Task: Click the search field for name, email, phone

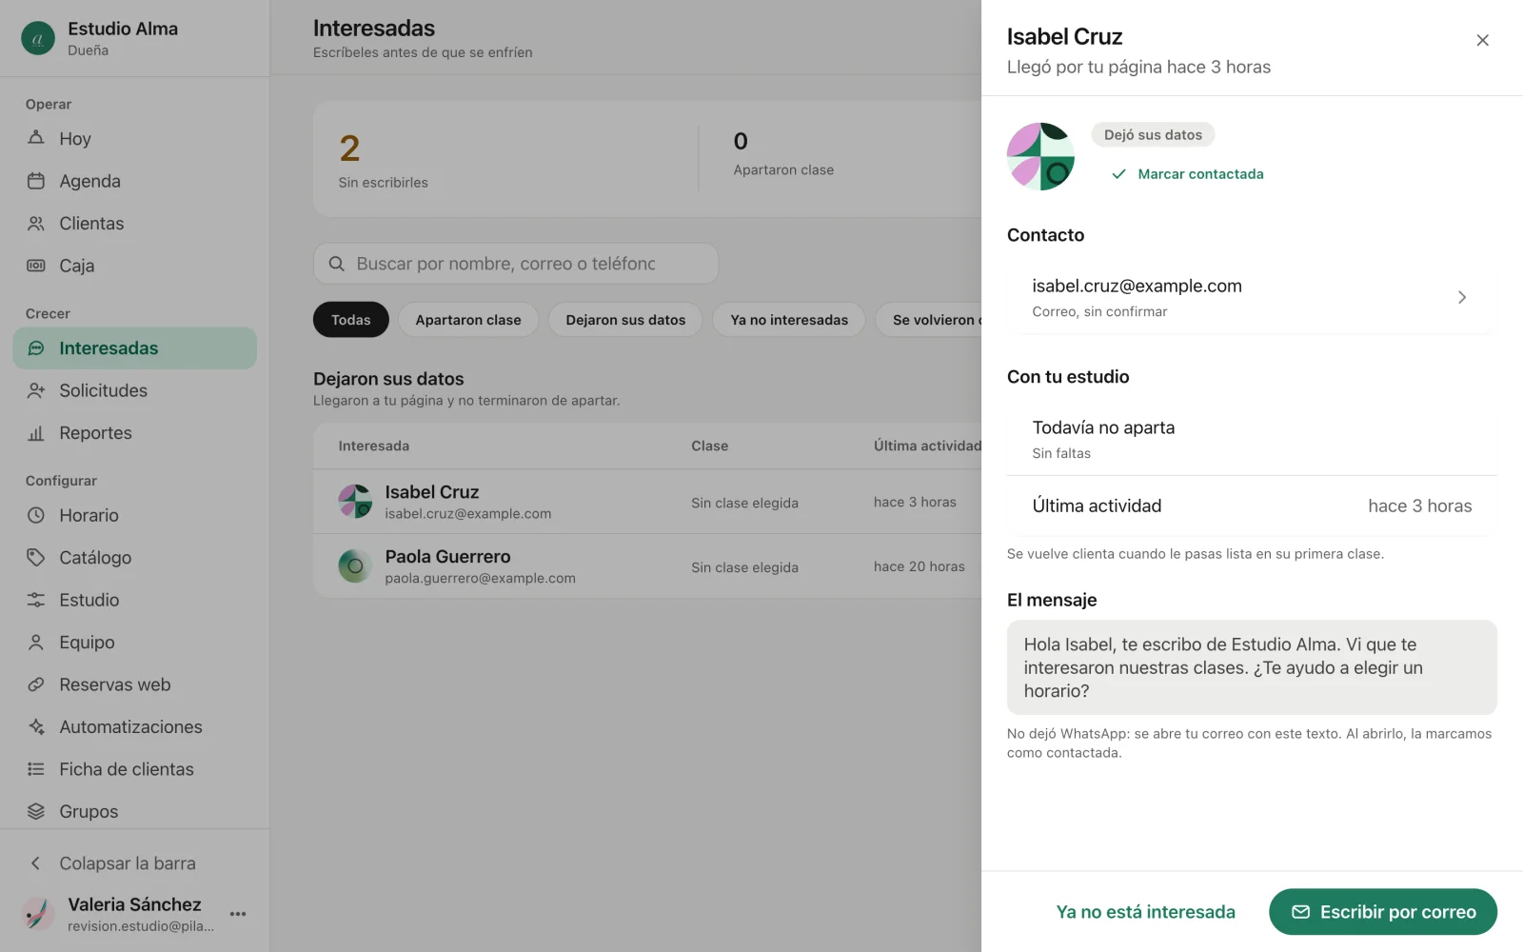Action: (x=516, y=264)
